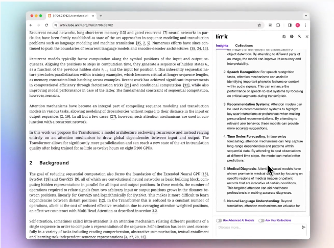Switch to the Collections tab

(244, 46)
